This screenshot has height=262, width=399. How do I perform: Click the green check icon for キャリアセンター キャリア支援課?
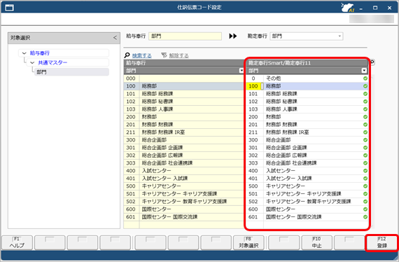[x=365, y=194]
